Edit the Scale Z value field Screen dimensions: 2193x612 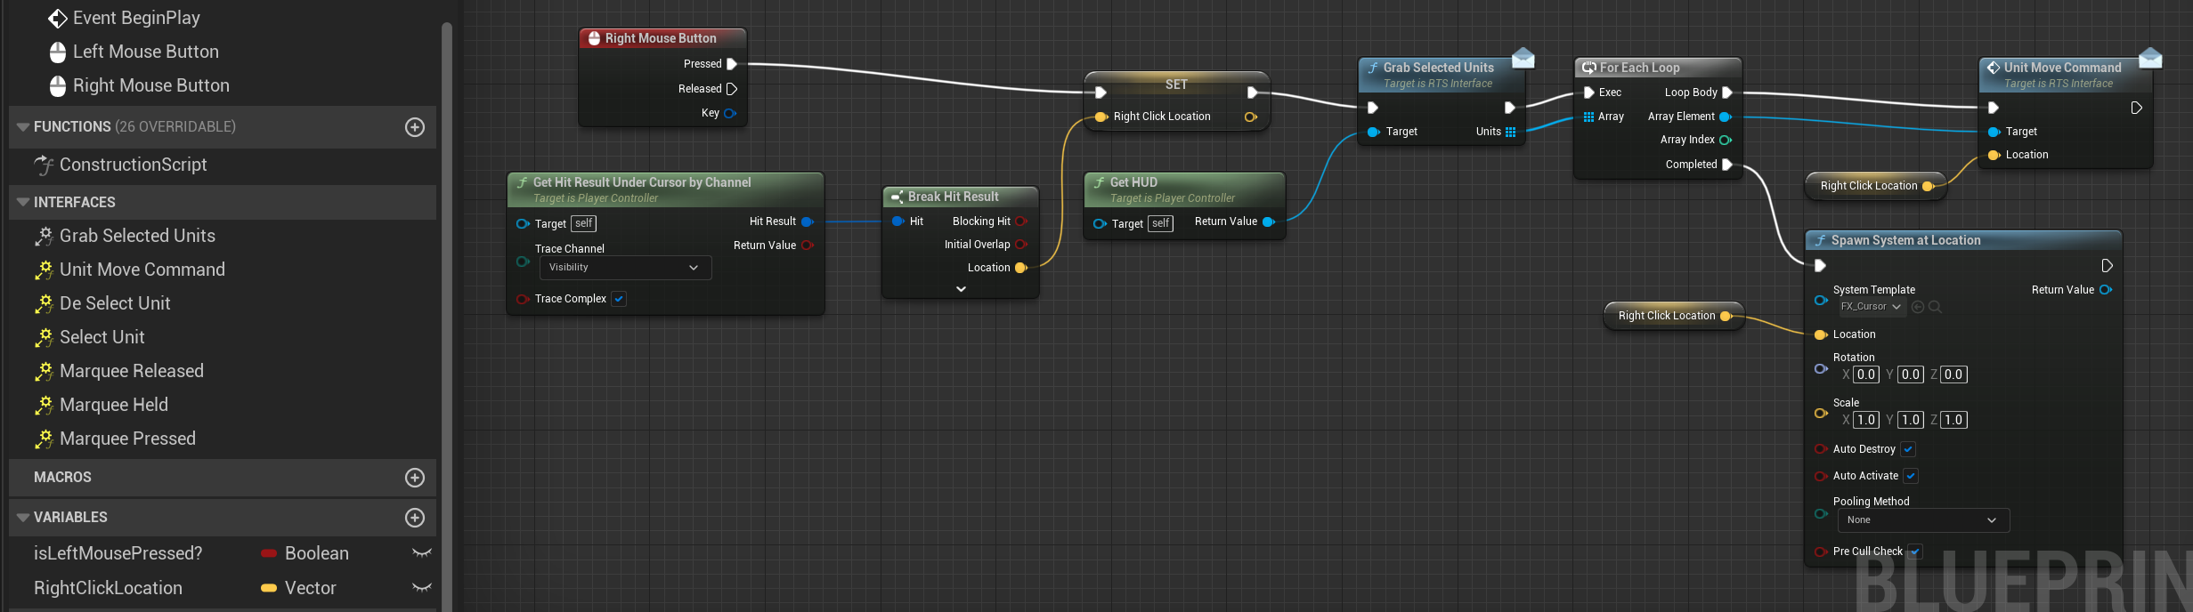(x=1953, y=420)
